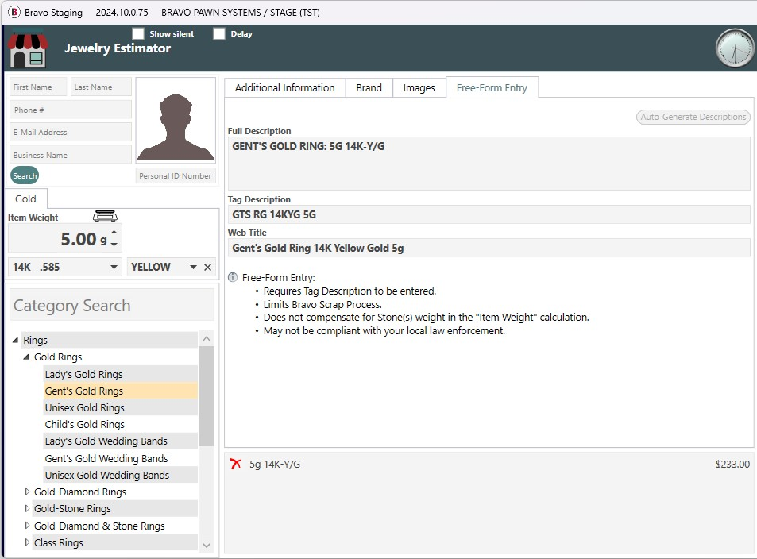Click the scale icon beside Item Weight
Image resolution: width=757 pixels, height=559 pixels.
(x=105, y=216)
